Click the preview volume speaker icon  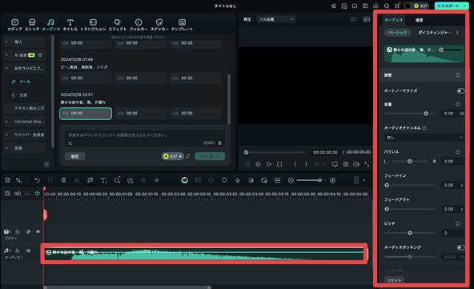pos(356,164)
